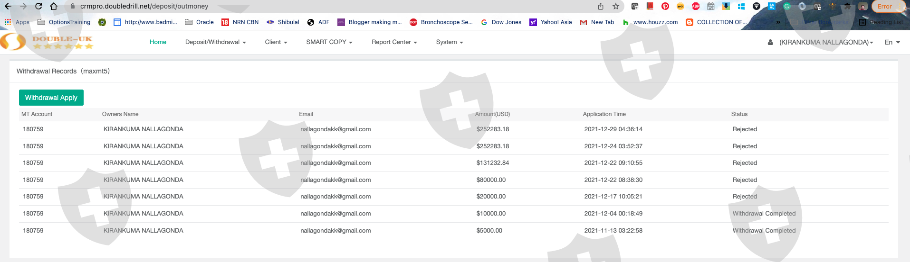Open the Grammarly extension icon

tap(787, 6)
